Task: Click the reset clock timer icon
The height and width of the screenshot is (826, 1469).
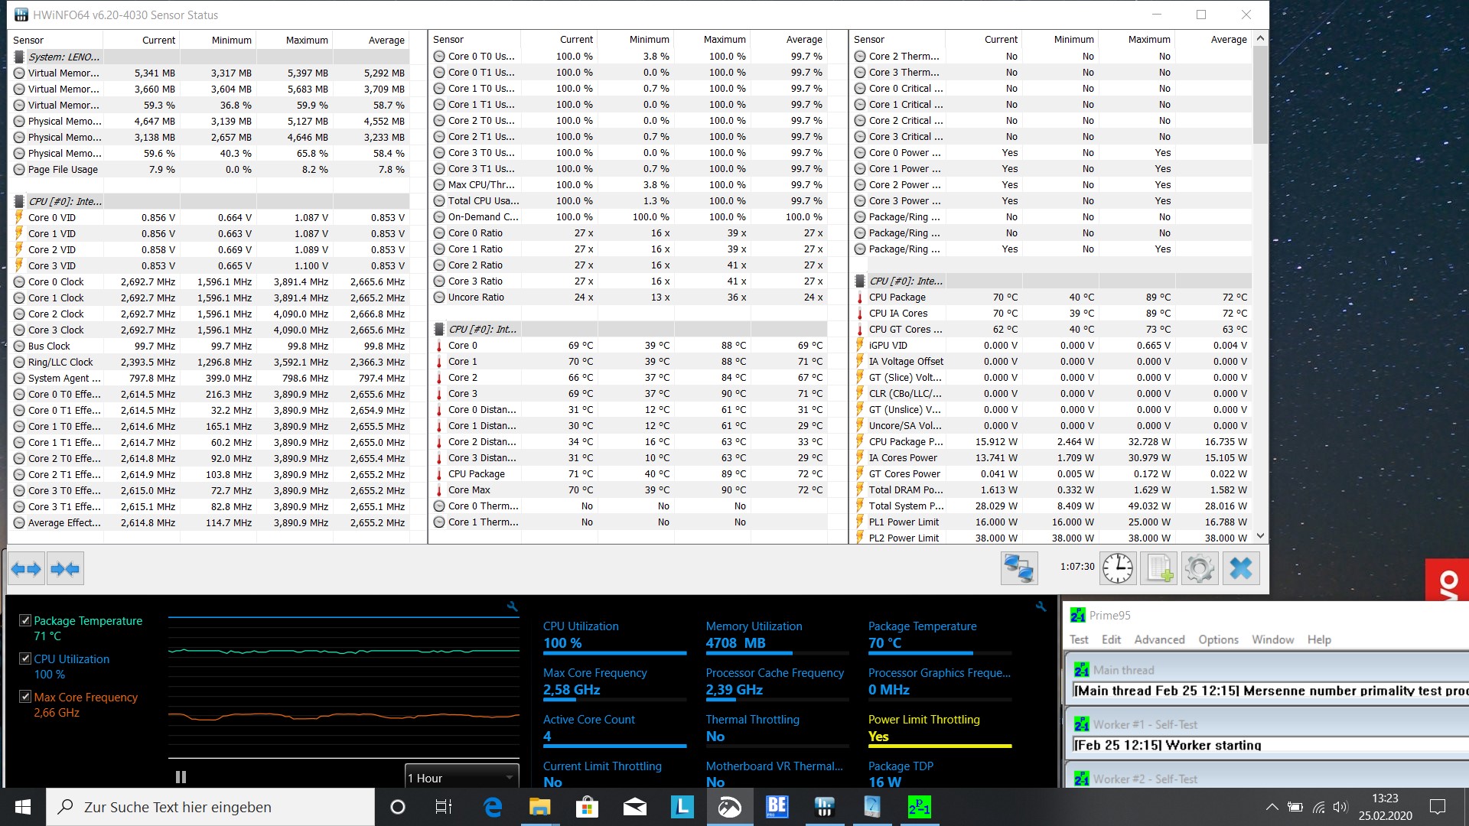Action: (1117, 568)
